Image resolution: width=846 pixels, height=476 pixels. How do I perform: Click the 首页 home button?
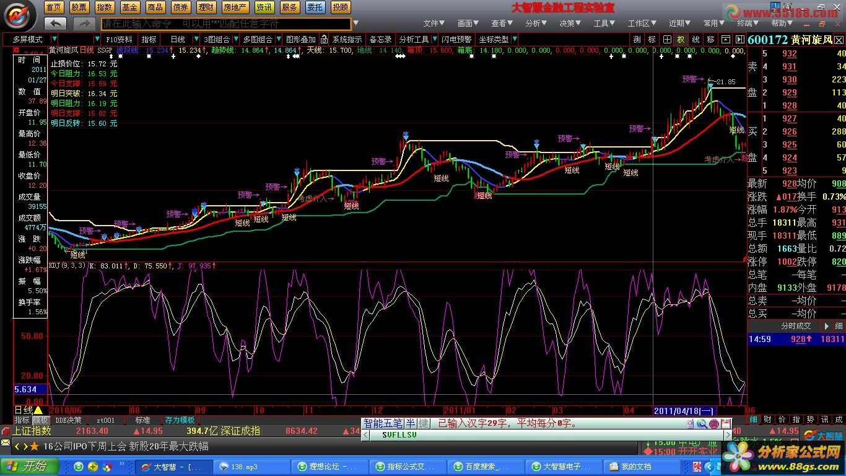click(x=54, y=7)
